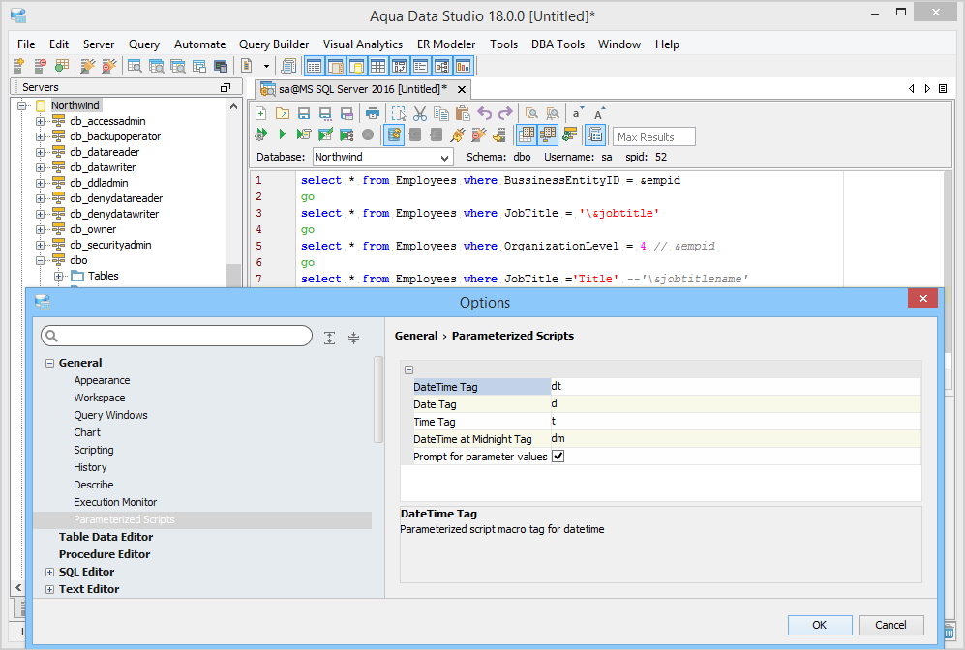Open the DBA Tools menu
This screenshot has height=650, width=965.
(558, 44)
